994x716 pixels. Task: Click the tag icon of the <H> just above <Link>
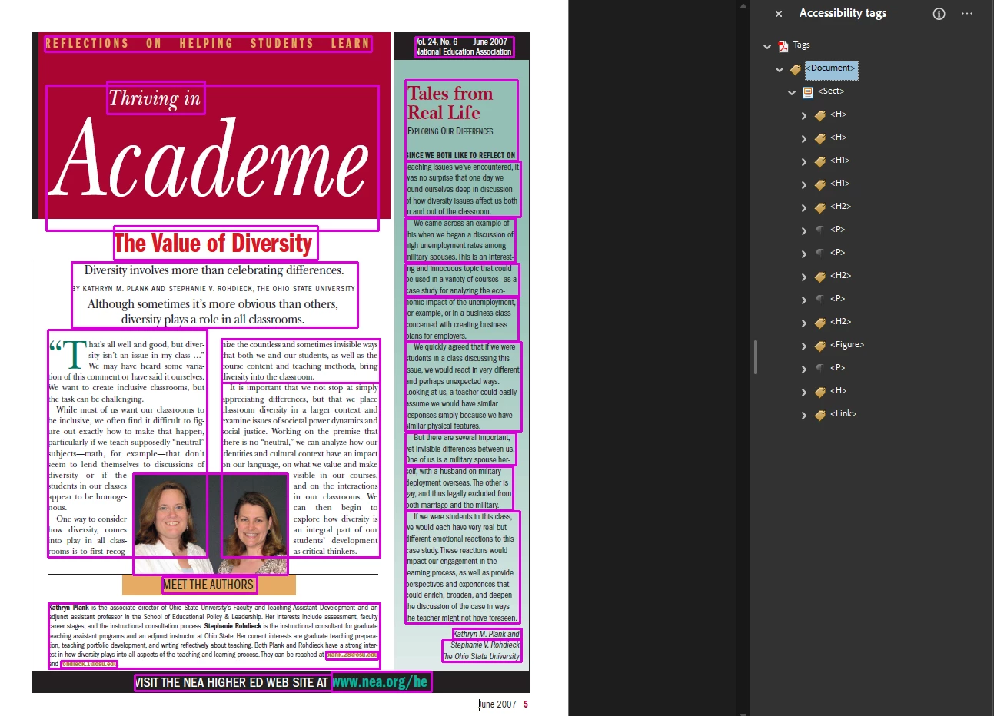(x=820, y=392)
